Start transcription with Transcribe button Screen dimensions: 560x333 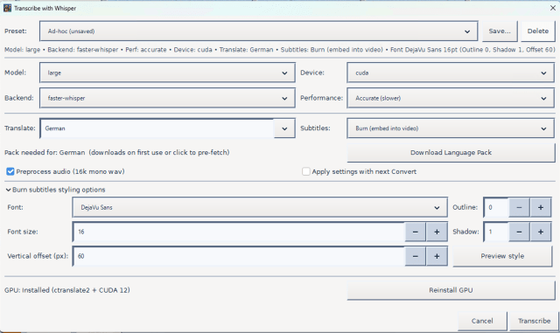(x=534, y=321)
